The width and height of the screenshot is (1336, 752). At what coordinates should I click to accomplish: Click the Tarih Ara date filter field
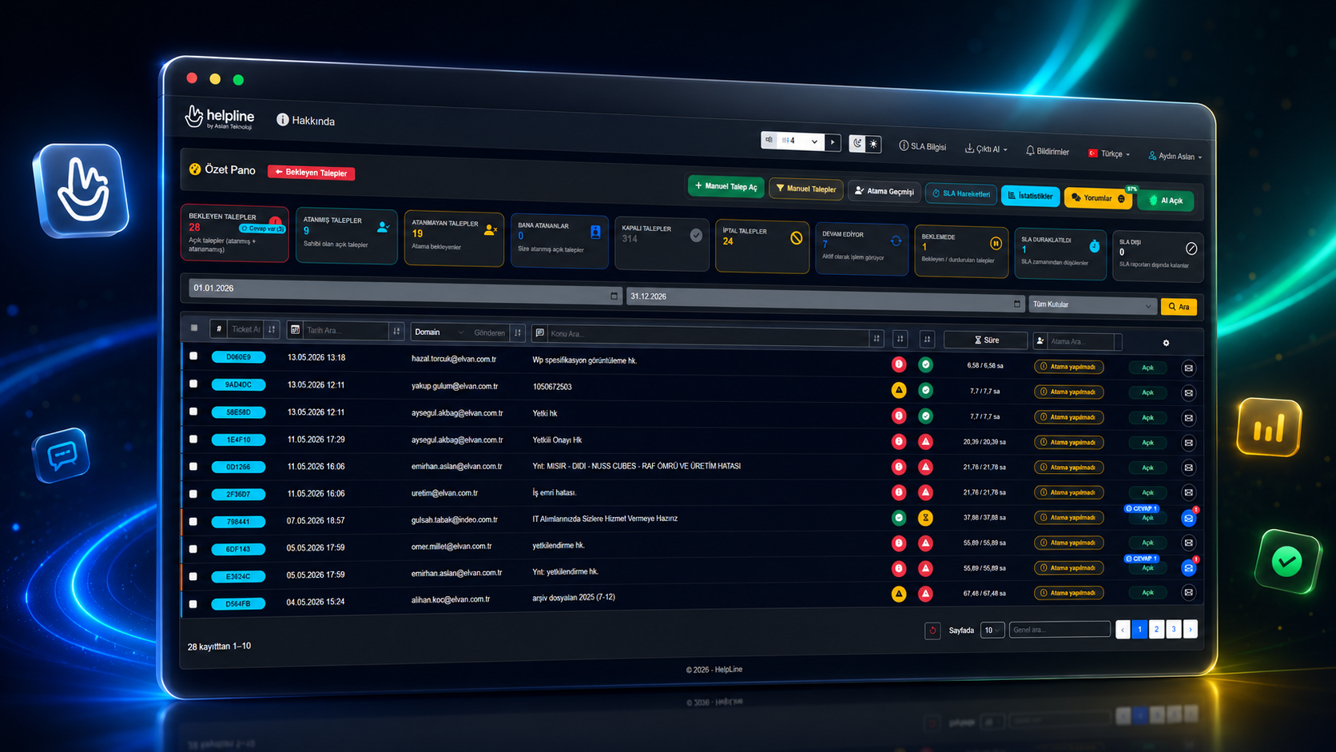[345, 330]
